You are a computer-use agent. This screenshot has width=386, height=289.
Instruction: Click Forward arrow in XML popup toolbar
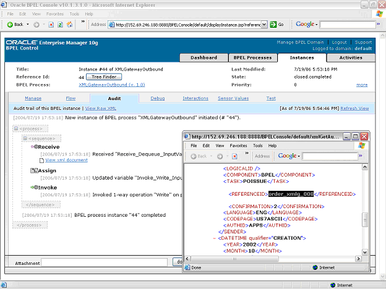click(220, 156)
